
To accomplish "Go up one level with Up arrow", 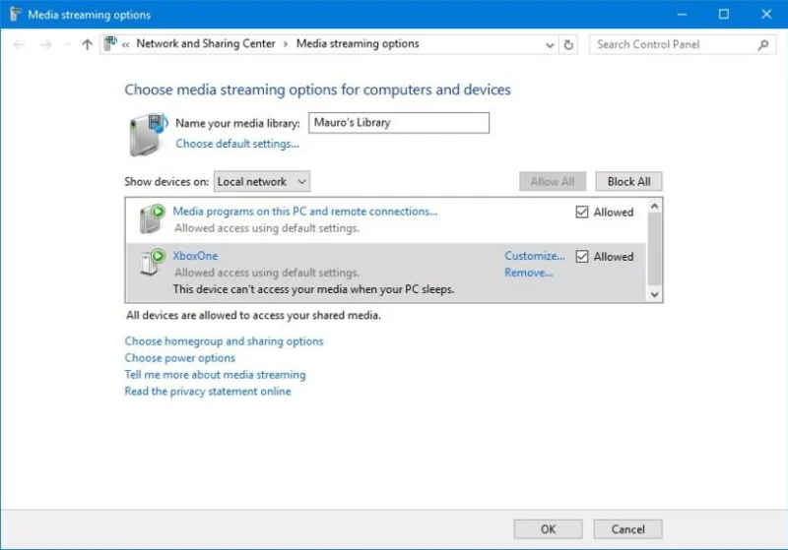I will click(x=87, y=44).
